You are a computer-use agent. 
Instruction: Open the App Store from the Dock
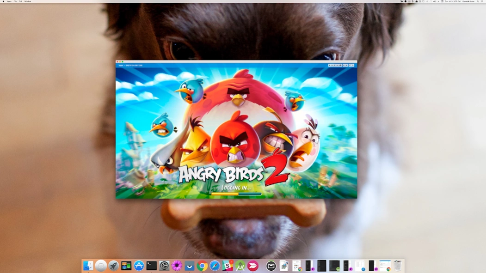pyautogui.click(x=139, y=266)
